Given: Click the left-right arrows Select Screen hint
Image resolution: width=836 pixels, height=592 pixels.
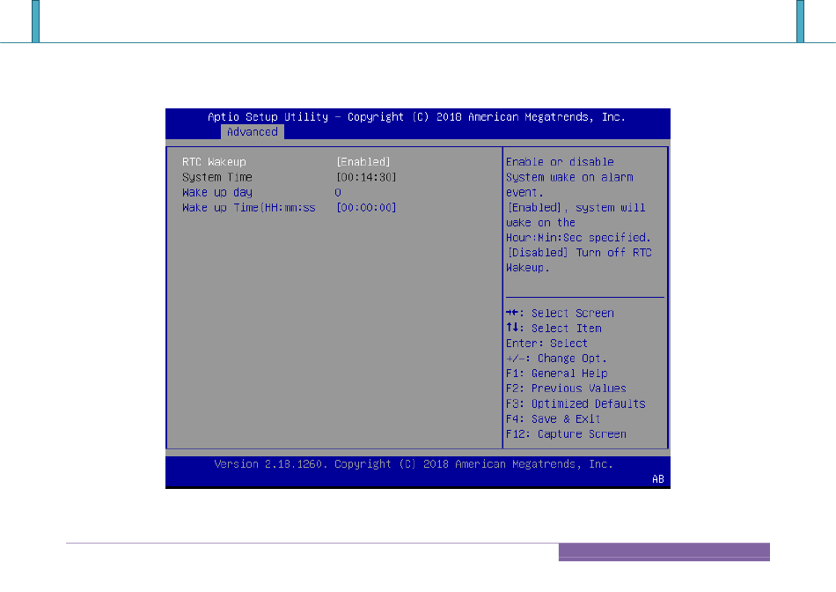Looking at the screenshot, I should 560,314.
